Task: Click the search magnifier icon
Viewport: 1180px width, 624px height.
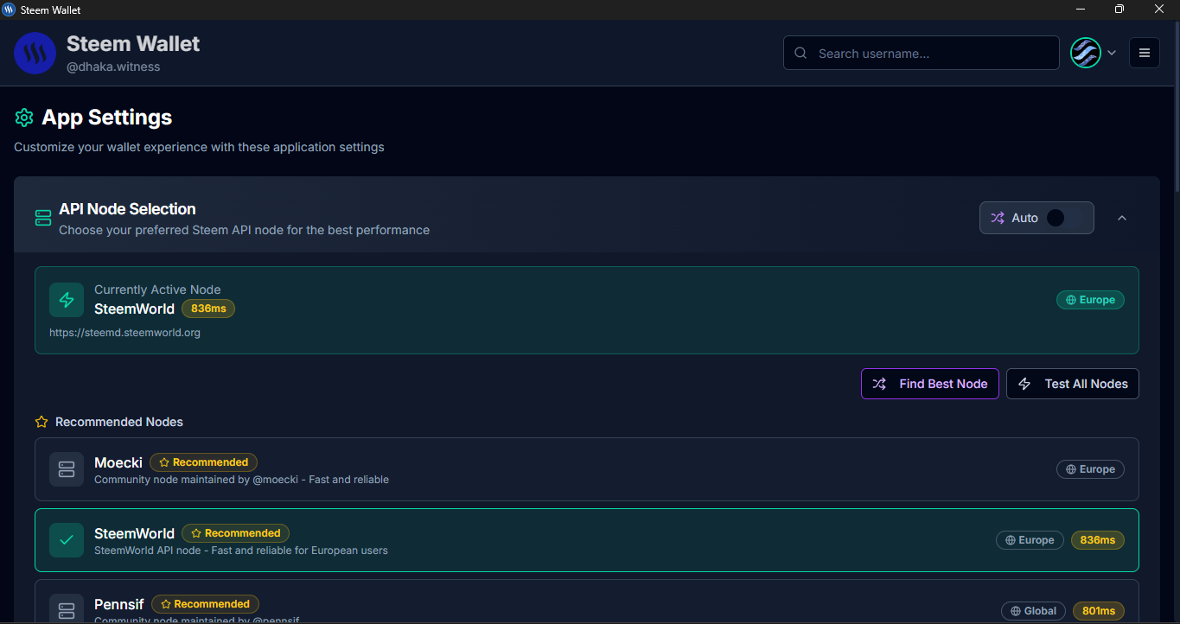Action: tap(800, 54)
